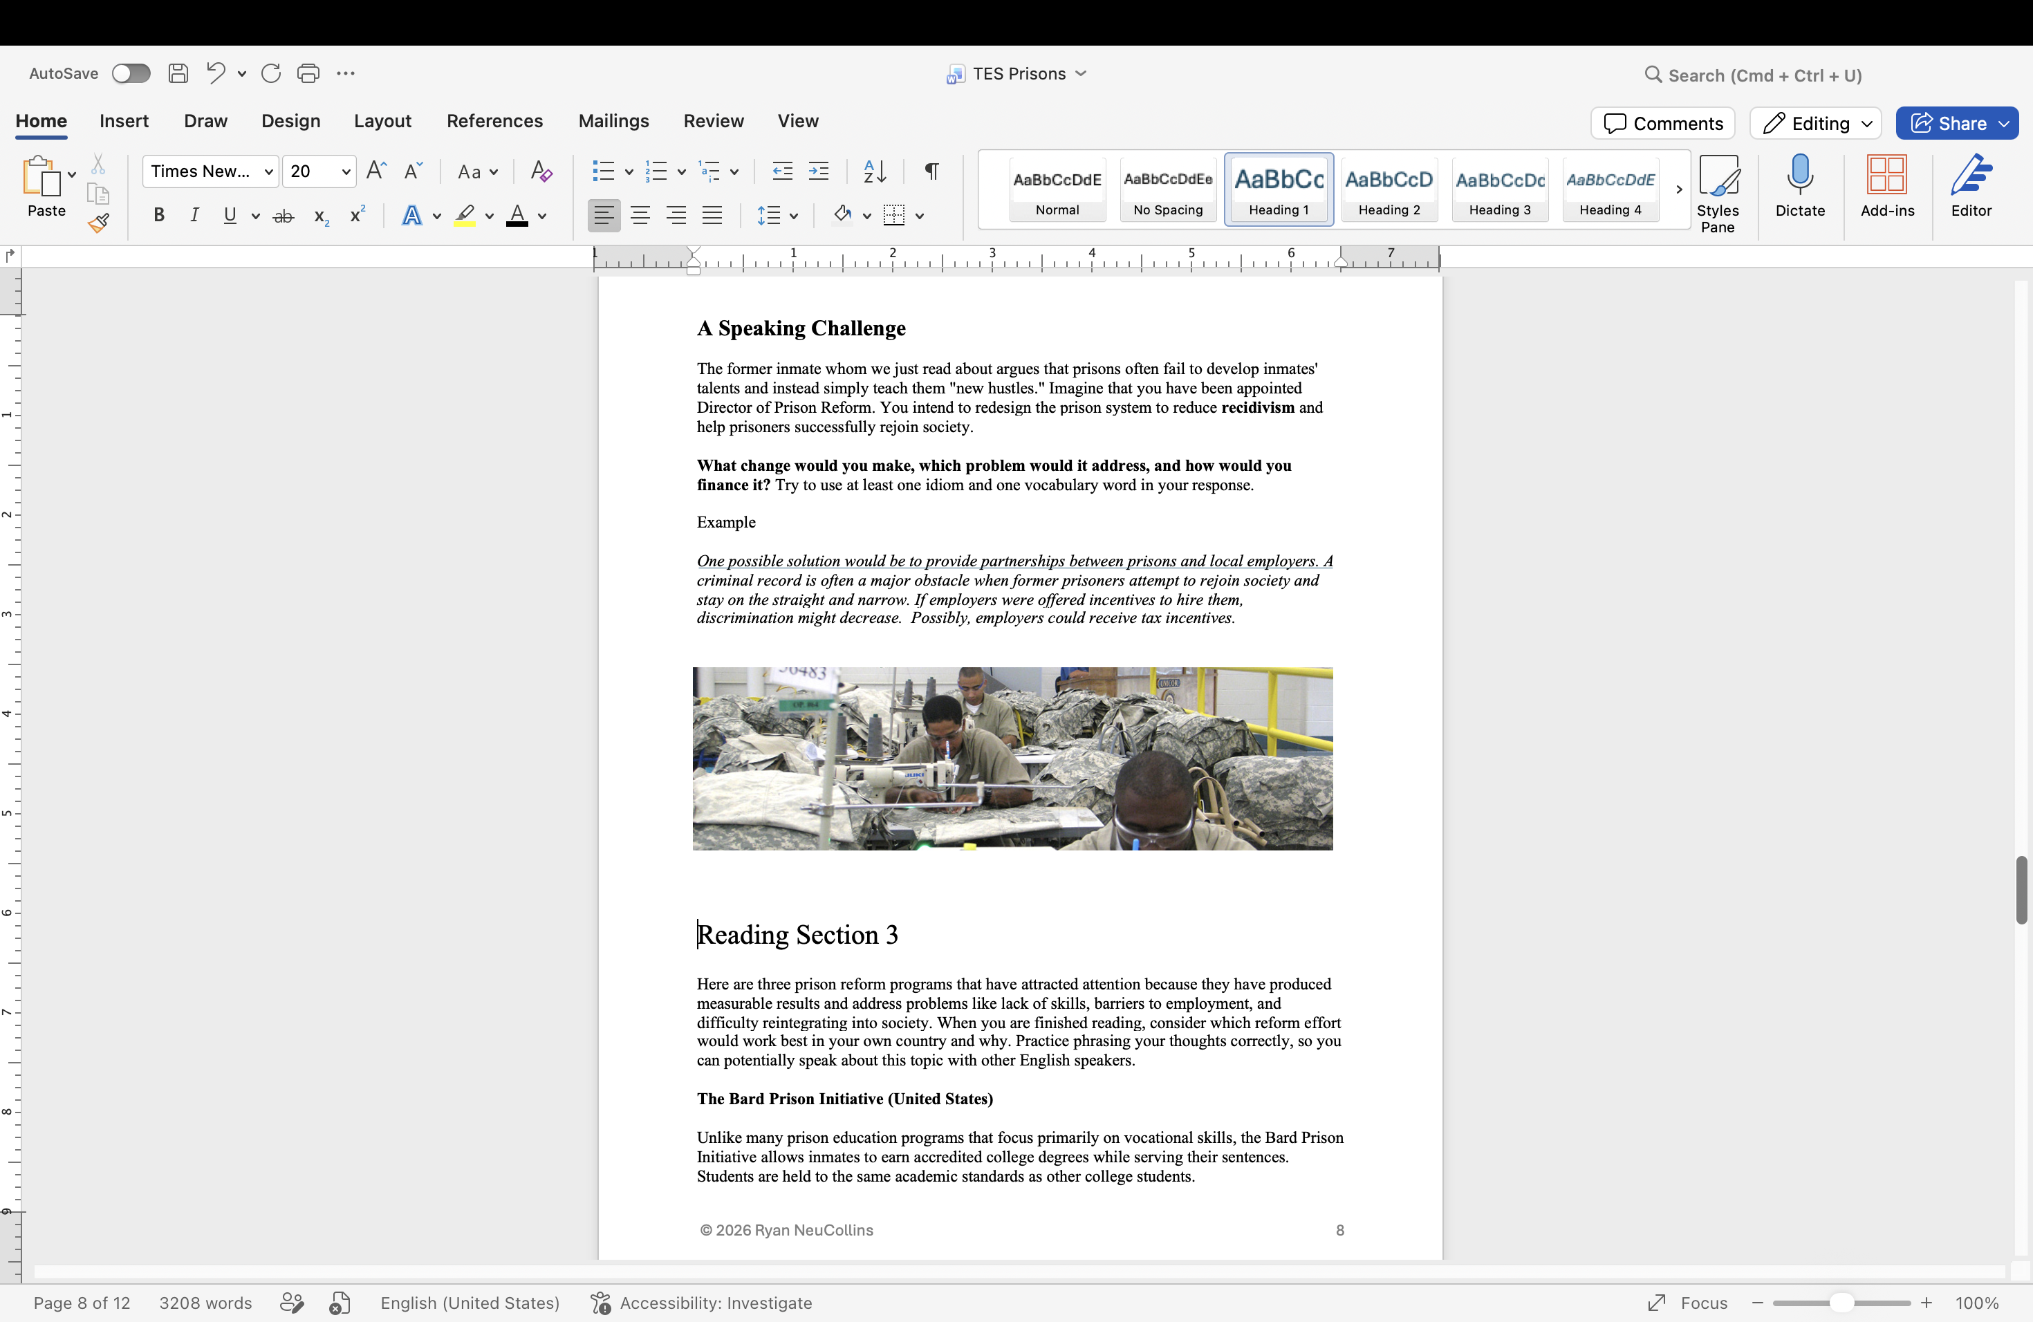Expand numbered list style options
The width and height of the screenshot is (2033, 1322).
[x=682, y=171]
